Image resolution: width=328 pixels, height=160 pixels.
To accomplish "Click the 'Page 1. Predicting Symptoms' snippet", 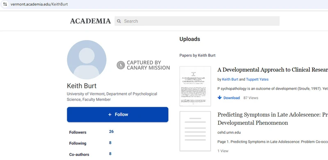I will click(x=273, y=142).
